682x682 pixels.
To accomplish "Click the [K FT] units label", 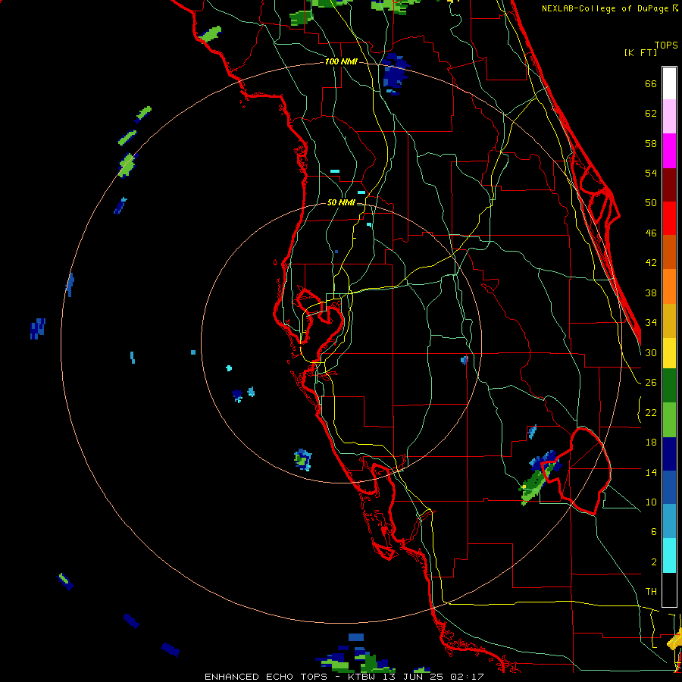I will click(x=640, y=53).
